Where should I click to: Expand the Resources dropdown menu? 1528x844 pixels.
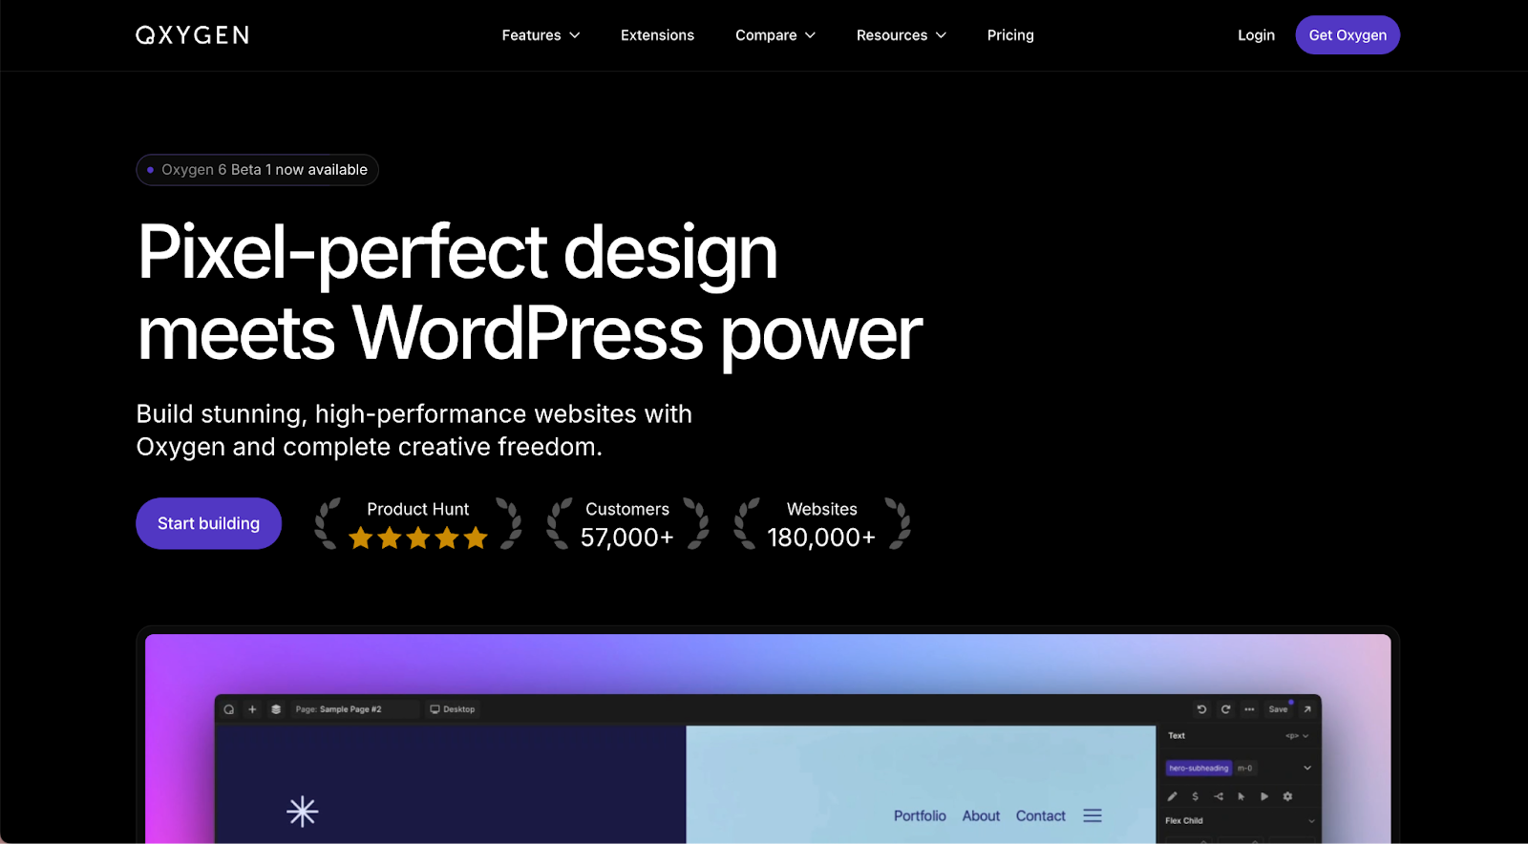point(901,35)
